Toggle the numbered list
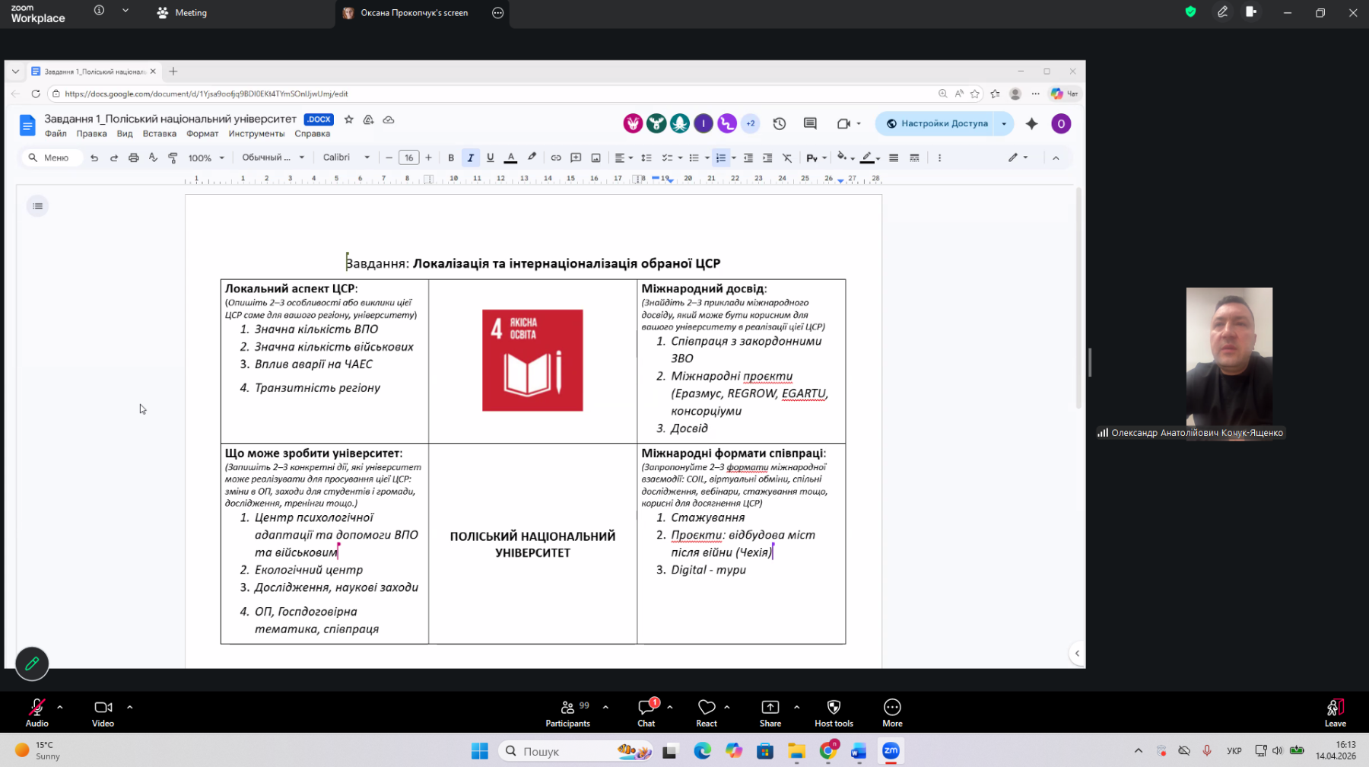Viewport: 1369px width, 767px height. pyautogui.click(x=721, y=158)
